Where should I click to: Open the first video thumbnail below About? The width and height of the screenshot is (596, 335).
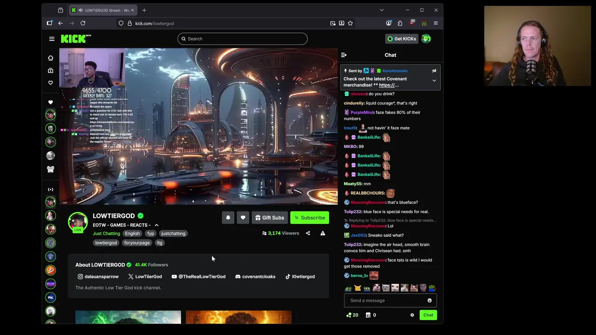pos(128,317)
